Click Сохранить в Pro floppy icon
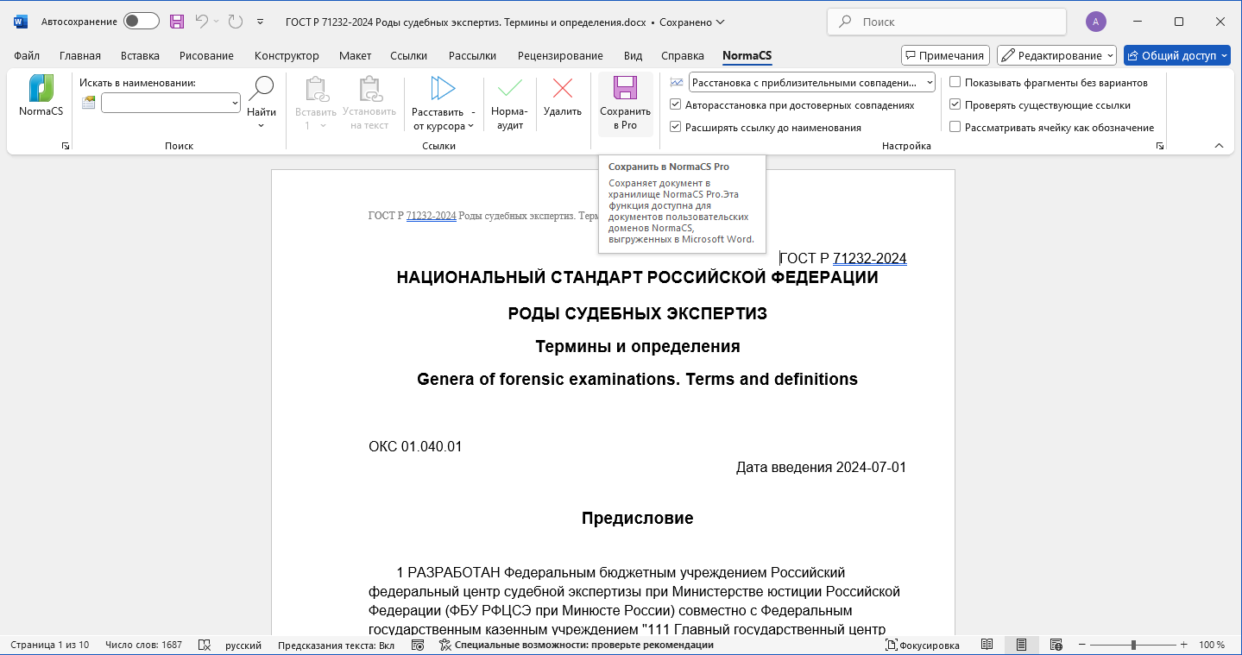Viewport: 1242px width, 655px height. point(625,88)
